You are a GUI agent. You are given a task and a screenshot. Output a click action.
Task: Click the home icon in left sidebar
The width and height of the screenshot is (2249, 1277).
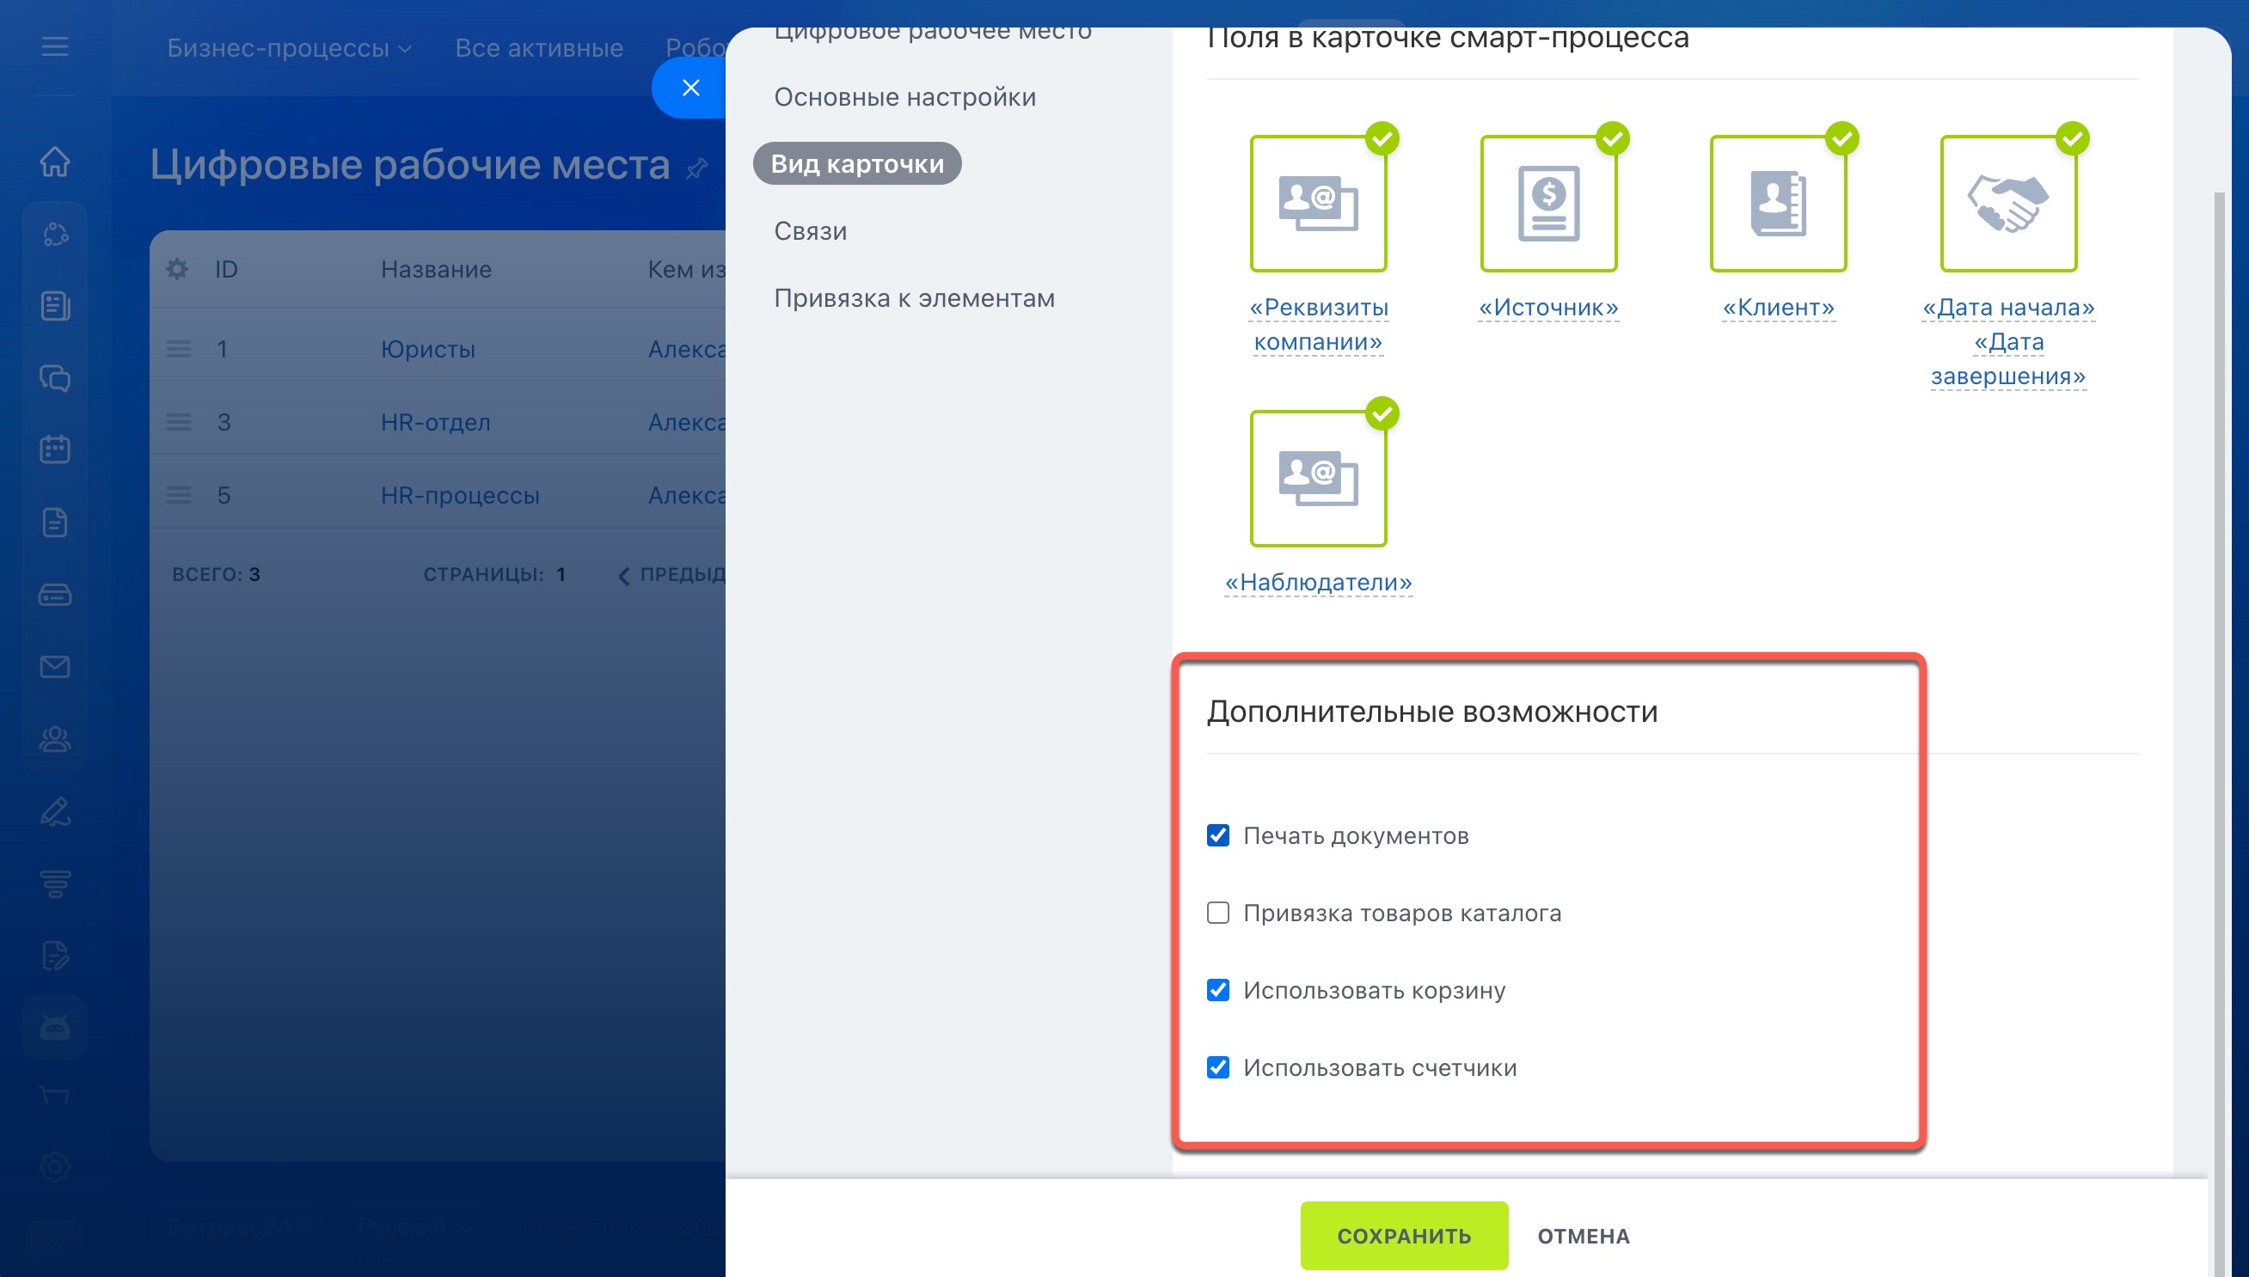(54, 162)
